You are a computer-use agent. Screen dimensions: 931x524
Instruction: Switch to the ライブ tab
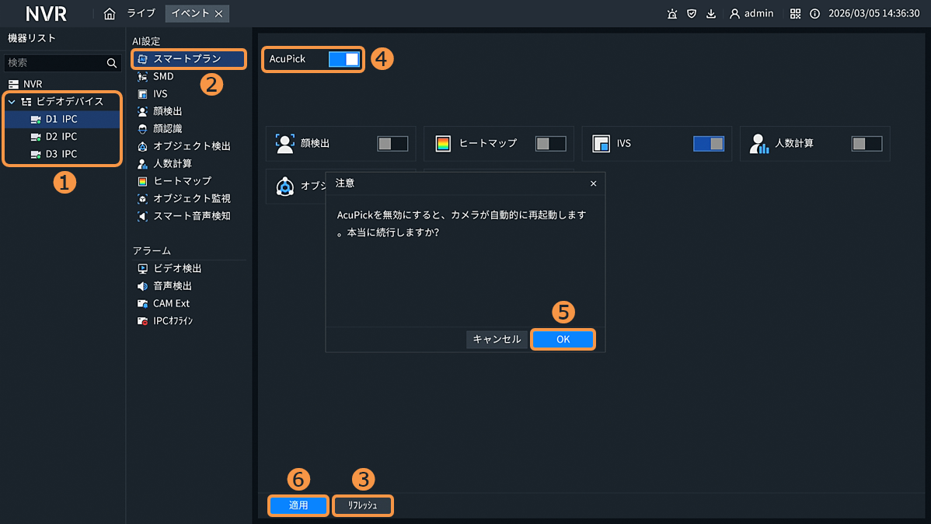(141, 13)
